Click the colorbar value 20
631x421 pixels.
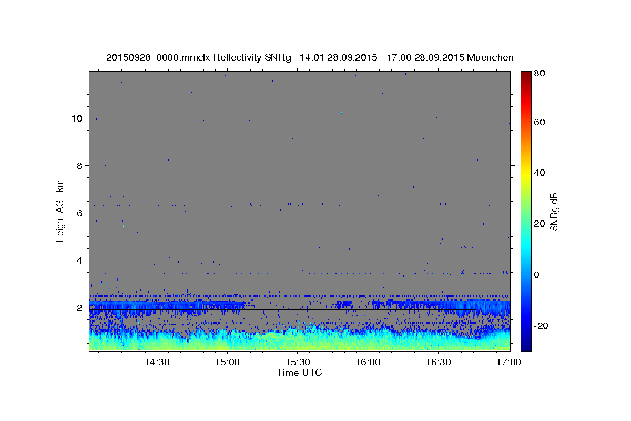point(540,224)
